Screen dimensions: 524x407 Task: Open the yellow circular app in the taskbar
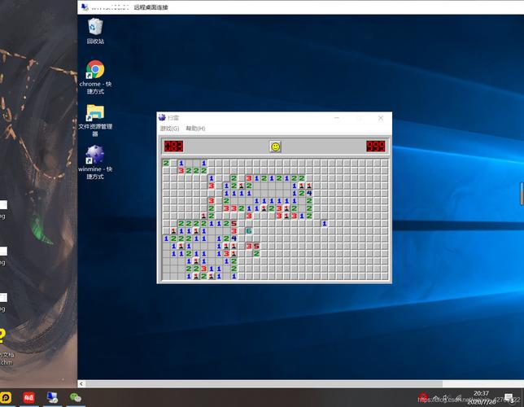(x=6, y=397)
